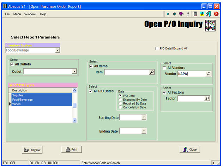The image size is (223, 168).
Task: Open the Windows menu
Action: pos(30,14)
